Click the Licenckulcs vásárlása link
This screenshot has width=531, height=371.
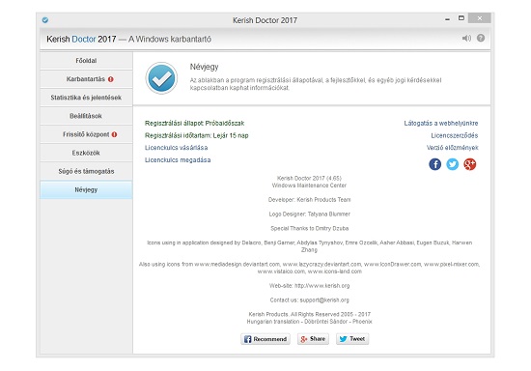tap(176, 148)
